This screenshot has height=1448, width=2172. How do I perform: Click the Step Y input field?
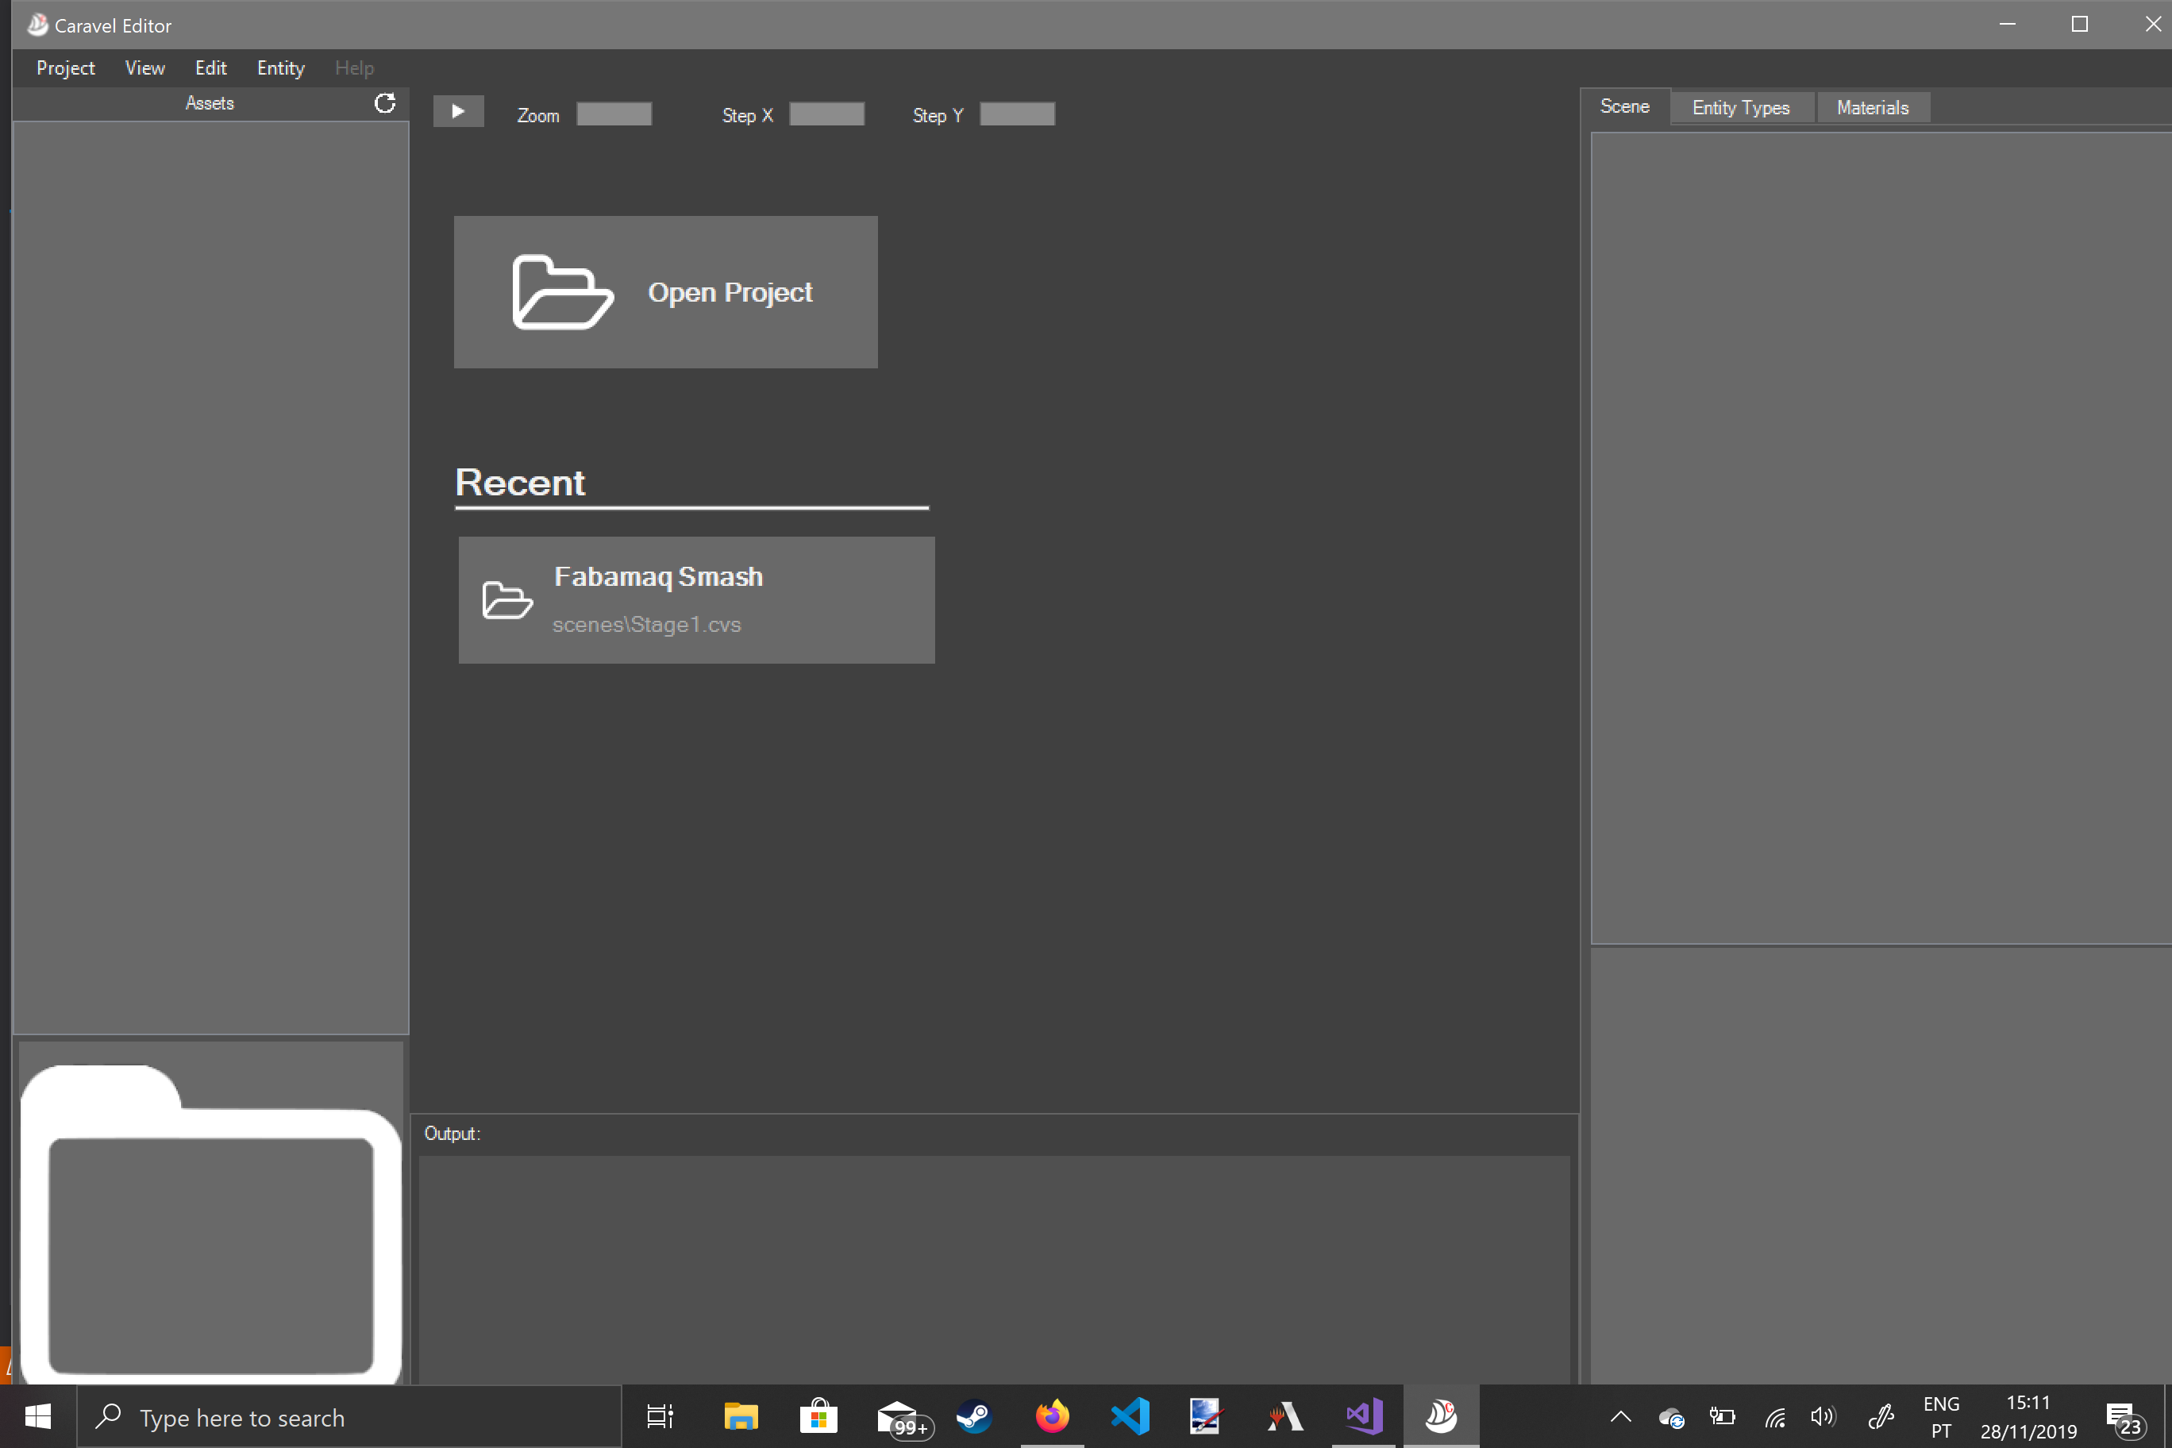point(1017,114)
